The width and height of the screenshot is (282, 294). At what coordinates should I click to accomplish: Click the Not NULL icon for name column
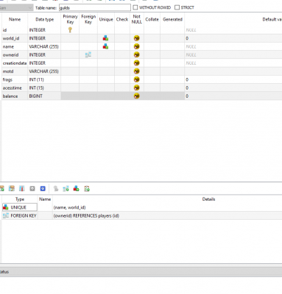tap(137, 46)
